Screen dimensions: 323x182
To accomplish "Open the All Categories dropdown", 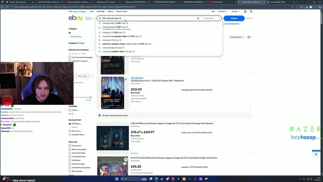I will [211, 18].
